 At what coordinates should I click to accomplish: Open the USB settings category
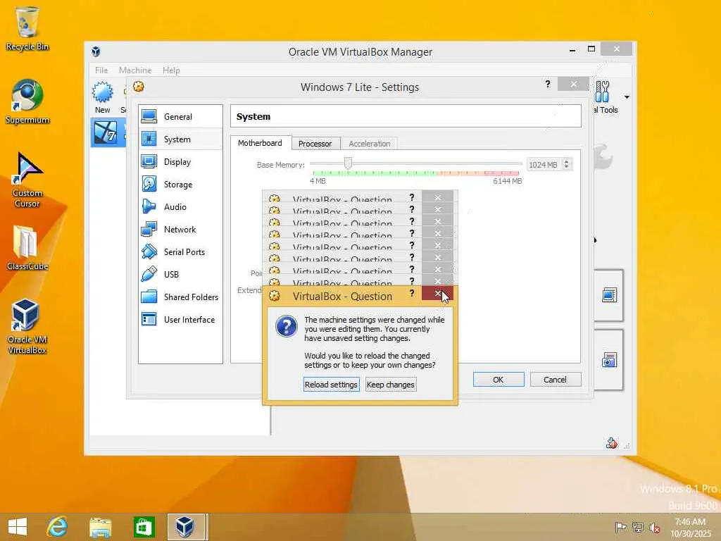180,274
